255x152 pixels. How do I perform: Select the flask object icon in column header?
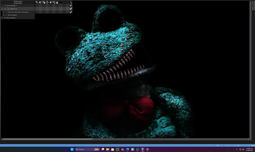(71, 2)
